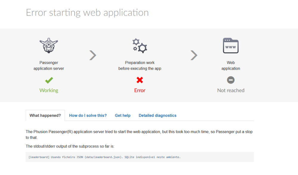Click the green checkmark status icon

click(49, 80)
